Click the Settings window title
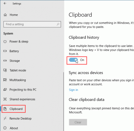 pyautogui.click(x=17, y=4)
